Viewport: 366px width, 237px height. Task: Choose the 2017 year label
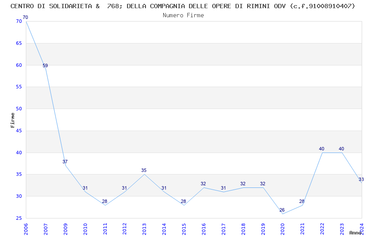[223, 229]
